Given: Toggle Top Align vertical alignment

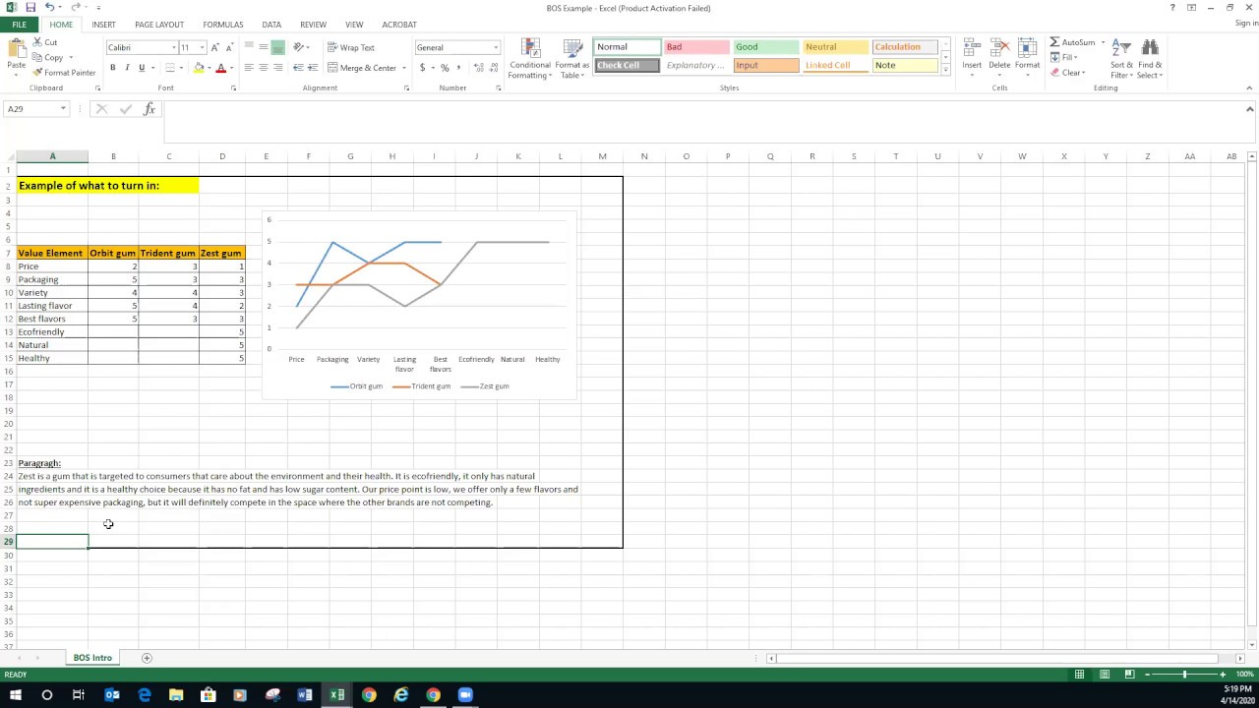Looking at the screenshot, I should (x=249, y=47).
